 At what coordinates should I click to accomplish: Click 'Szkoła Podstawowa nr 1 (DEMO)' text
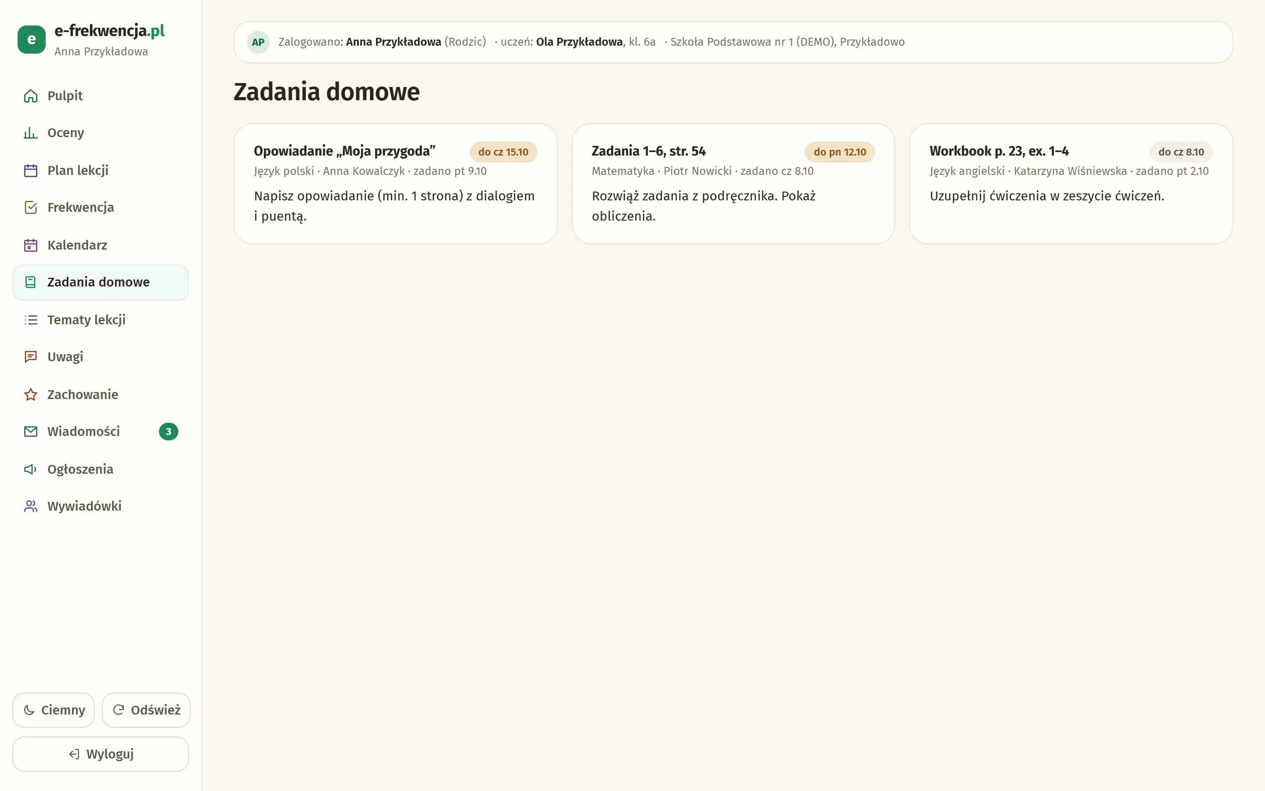pos(752,42)
